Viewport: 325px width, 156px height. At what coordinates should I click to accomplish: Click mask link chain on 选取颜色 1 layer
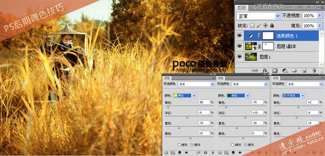[259, 36]
